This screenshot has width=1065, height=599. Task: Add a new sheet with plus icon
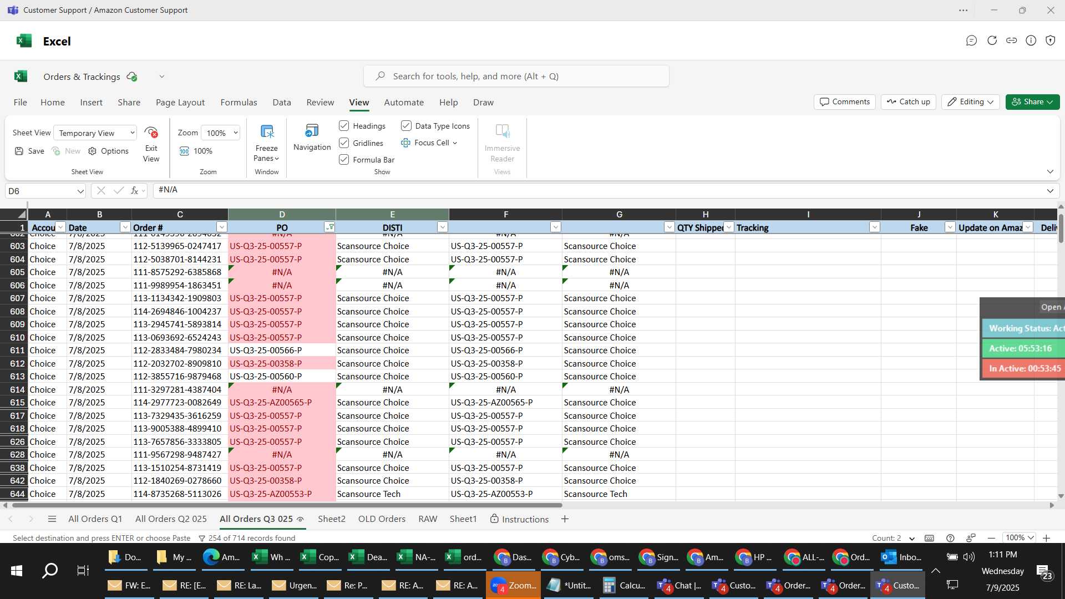pyautogui.click(x=565, y=519)
